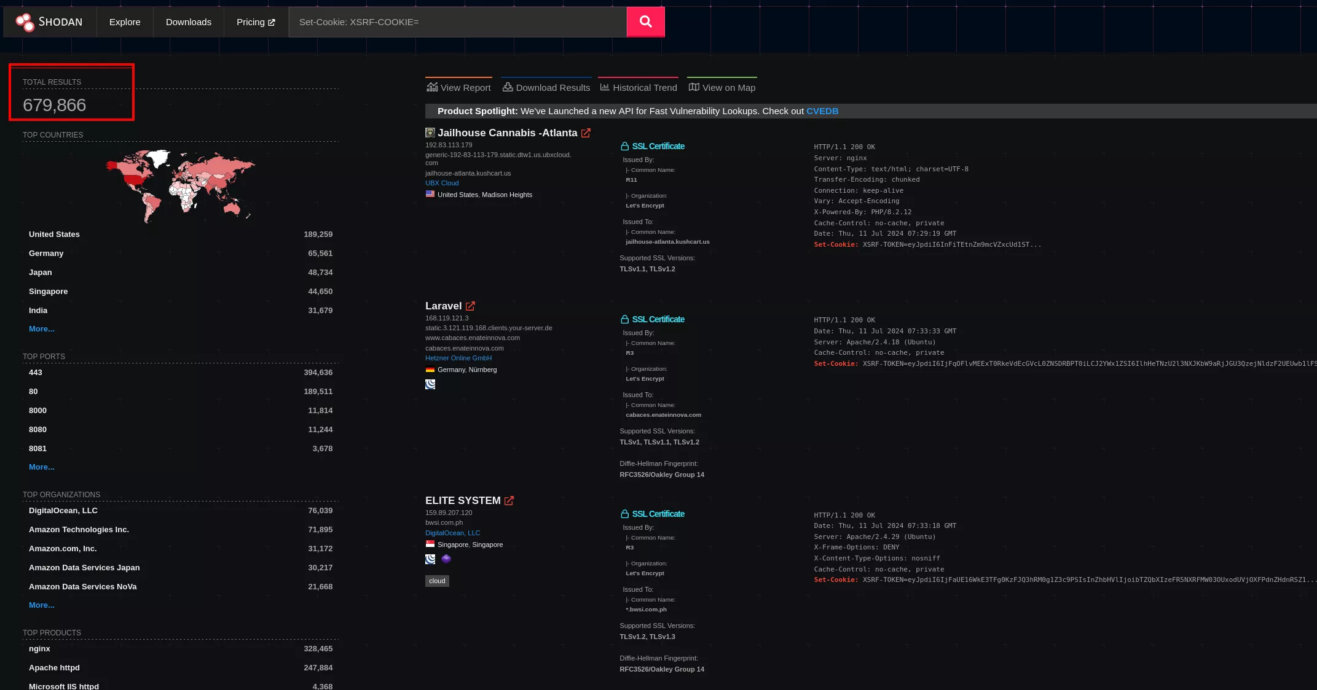Click Madison Heights city link
The width and height of the screenshot is (1317, 690).
click(x=507, y=195)
